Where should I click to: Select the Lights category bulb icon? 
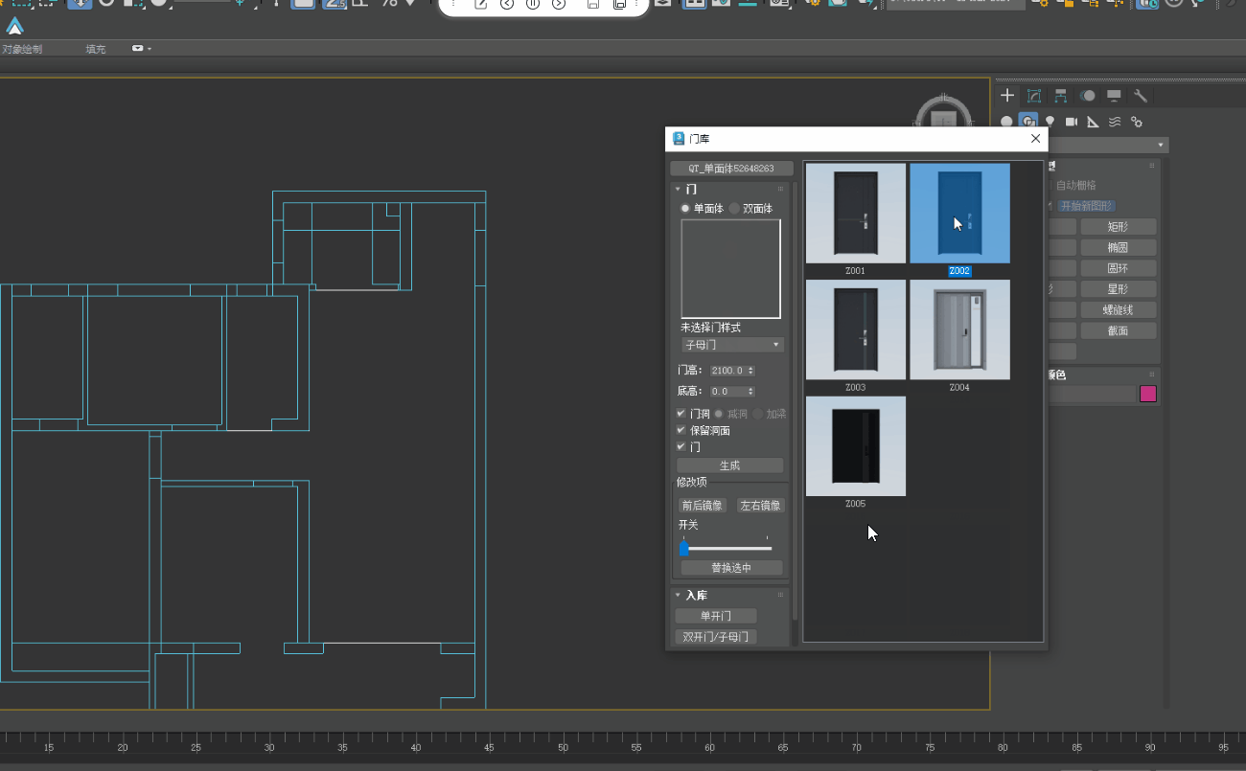1050,122
